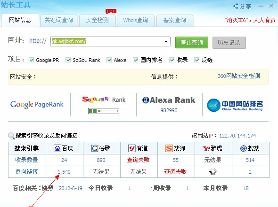Click the 停止查询 button

click(x=192, y=43)
